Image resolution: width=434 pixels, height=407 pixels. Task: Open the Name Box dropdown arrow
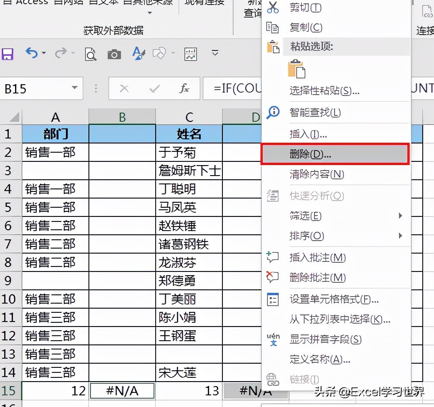pyautogui.click(x=74, y=88)
